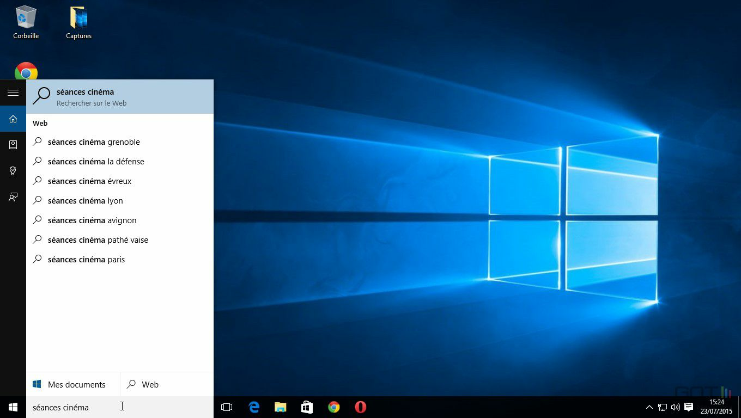Viewport: 741px width, 418px height.
Task: Open the Windows Start button
Action: (x=13, y=407)
